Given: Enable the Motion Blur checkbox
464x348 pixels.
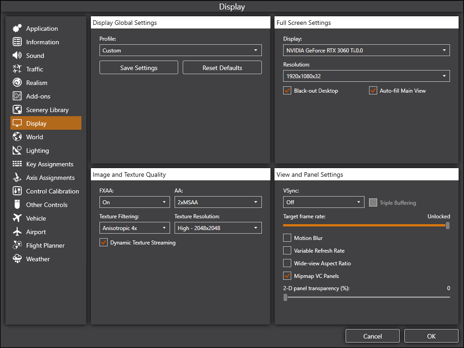Looking at the screenshot, I should tap(287, 238).
